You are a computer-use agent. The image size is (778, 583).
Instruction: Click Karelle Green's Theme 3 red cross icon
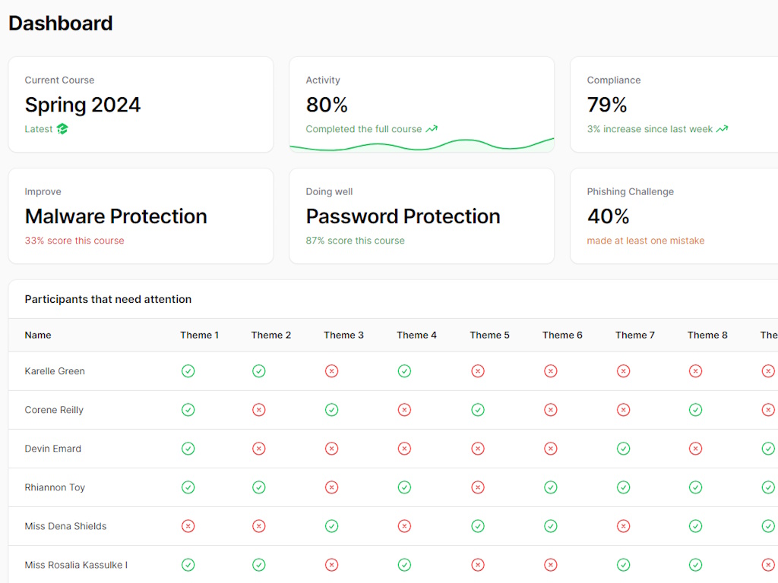(x=331, y=371)
